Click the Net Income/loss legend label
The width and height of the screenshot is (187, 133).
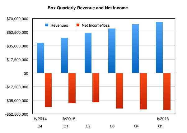pyautogui.click(x=96, y=25)
